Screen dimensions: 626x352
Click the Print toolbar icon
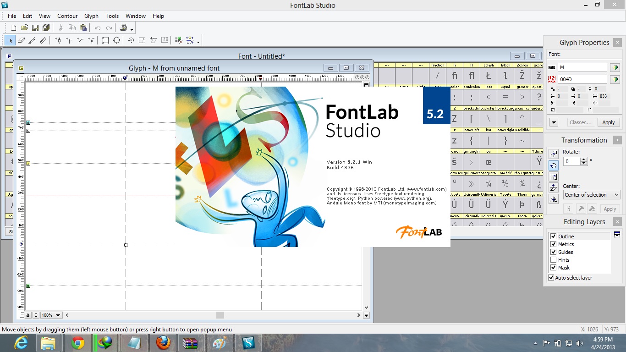coord(123,28)
